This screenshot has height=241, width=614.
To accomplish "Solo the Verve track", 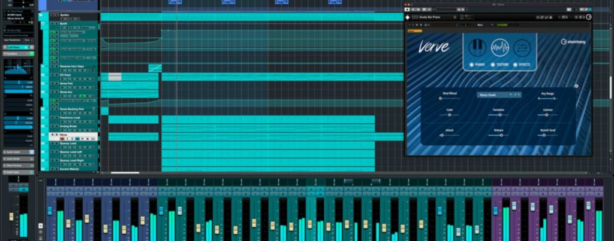I will [56, 135].
